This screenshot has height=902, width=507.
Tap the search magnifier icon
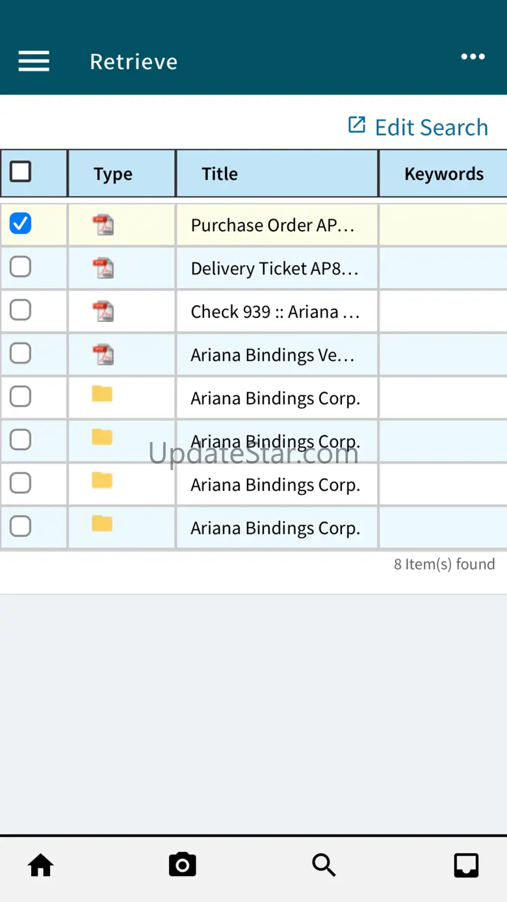(324, 865)
